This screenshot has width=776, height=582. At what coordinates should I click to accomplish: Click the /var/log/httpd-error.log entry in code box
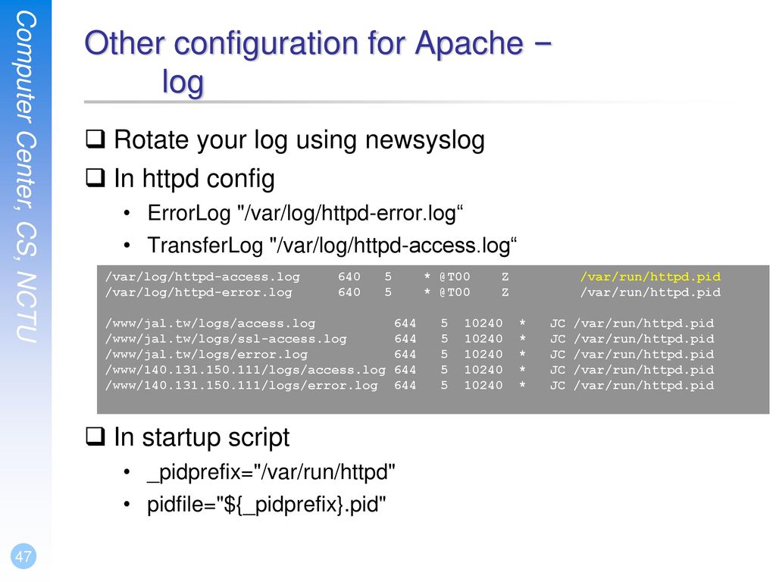point(199,293)
